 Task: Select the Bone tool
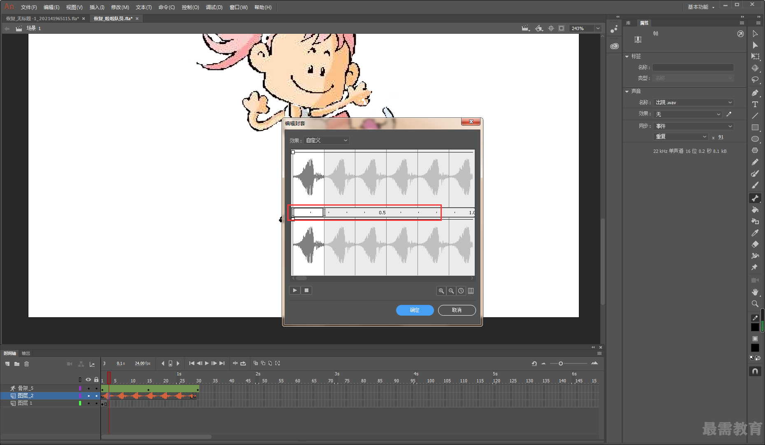click(755, 198)
